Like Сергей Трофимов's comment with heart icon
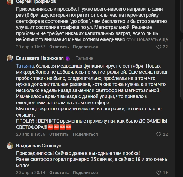Screen dimensions: 183x177 [159, 47]
